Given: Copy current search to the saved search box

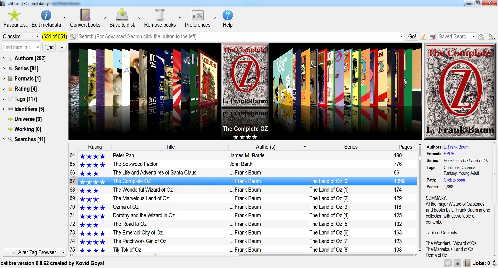Looking at the screenshot, I should pyautogui.click(x=482, y=36).
